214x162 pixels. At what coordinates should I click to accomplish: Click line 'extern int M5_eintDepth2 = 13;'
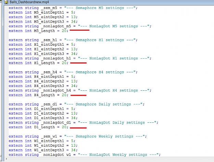(43, 17)
